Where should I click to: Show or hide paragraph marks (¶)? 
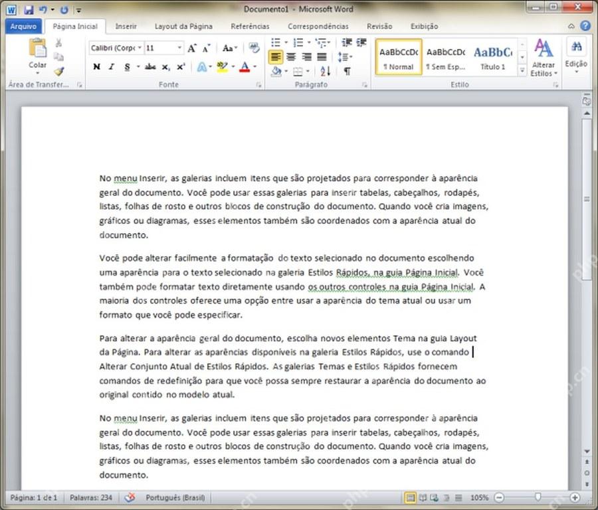coord(347,71)
